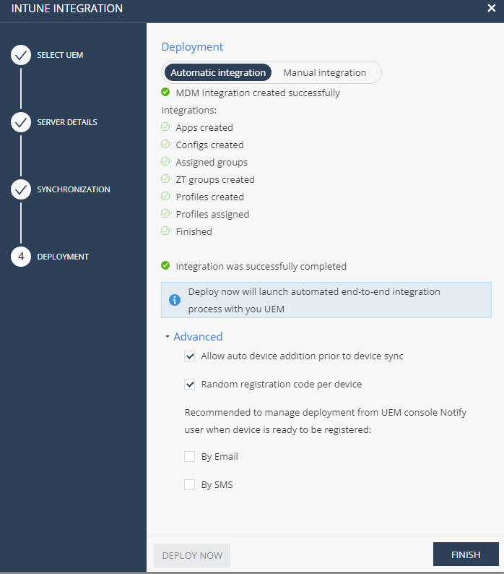Click the DEPLOY NOW button

[192, 555]
